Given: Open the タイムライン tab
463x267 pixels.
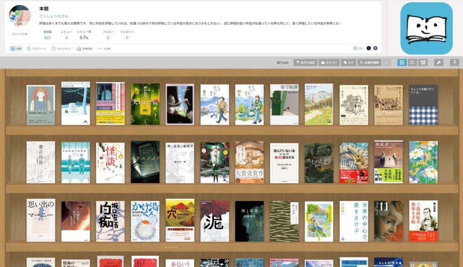Looking at the screenshot, I should coord(61,49).
